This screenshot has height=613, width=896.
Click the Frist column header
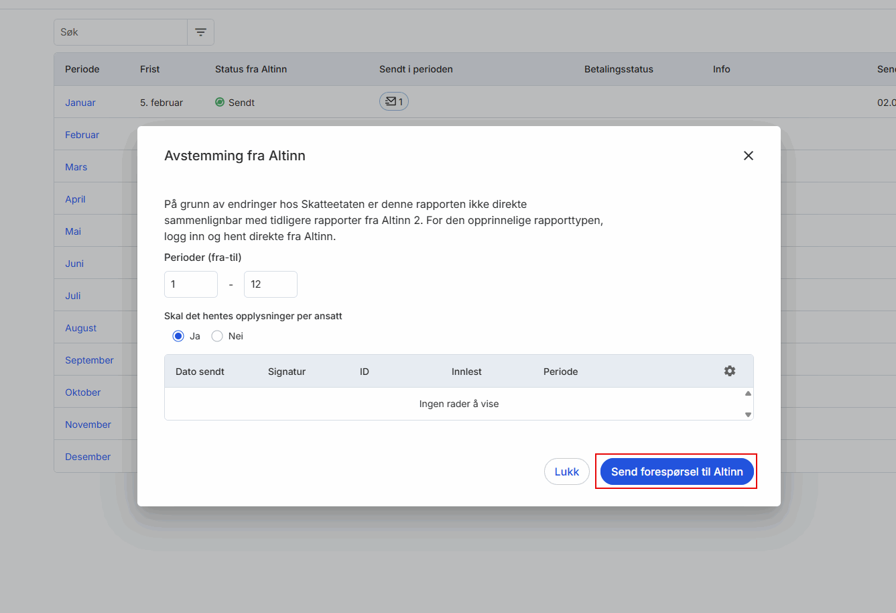click(149, 69)
